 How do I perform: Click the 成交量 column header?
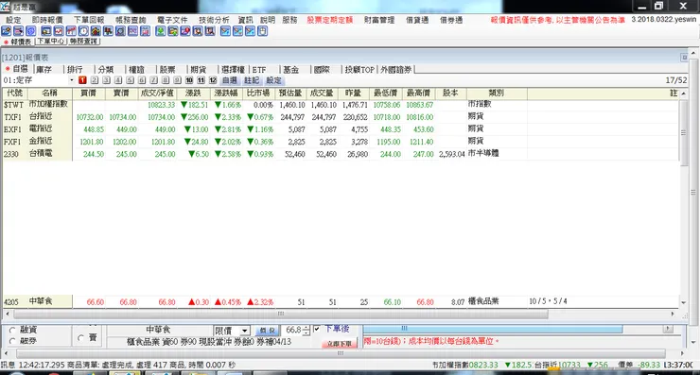(322, 93)
